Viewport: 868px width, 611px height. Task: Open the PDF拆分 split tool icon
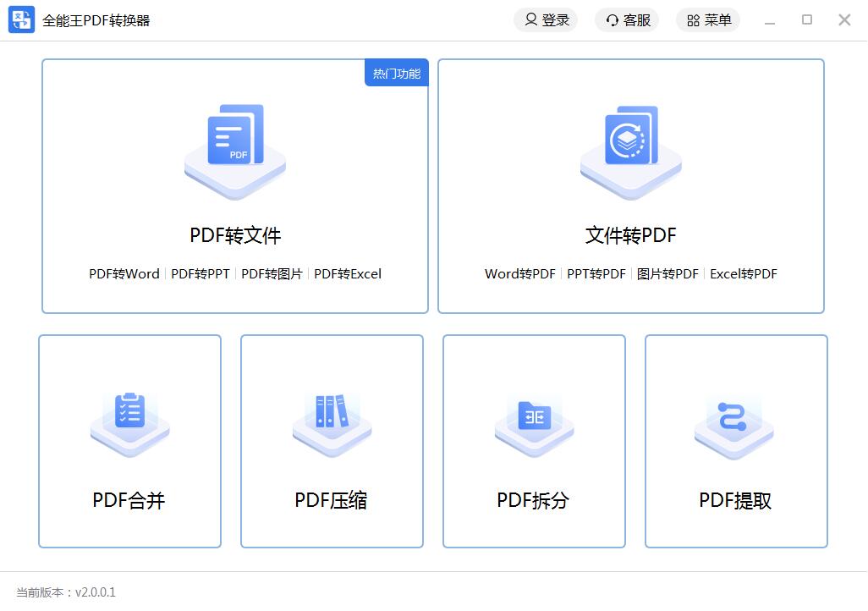point(533,419)
